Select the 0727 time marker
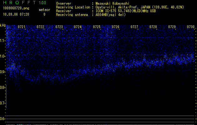This screenshot has width=197, height=125. click(x=134, y=27)
